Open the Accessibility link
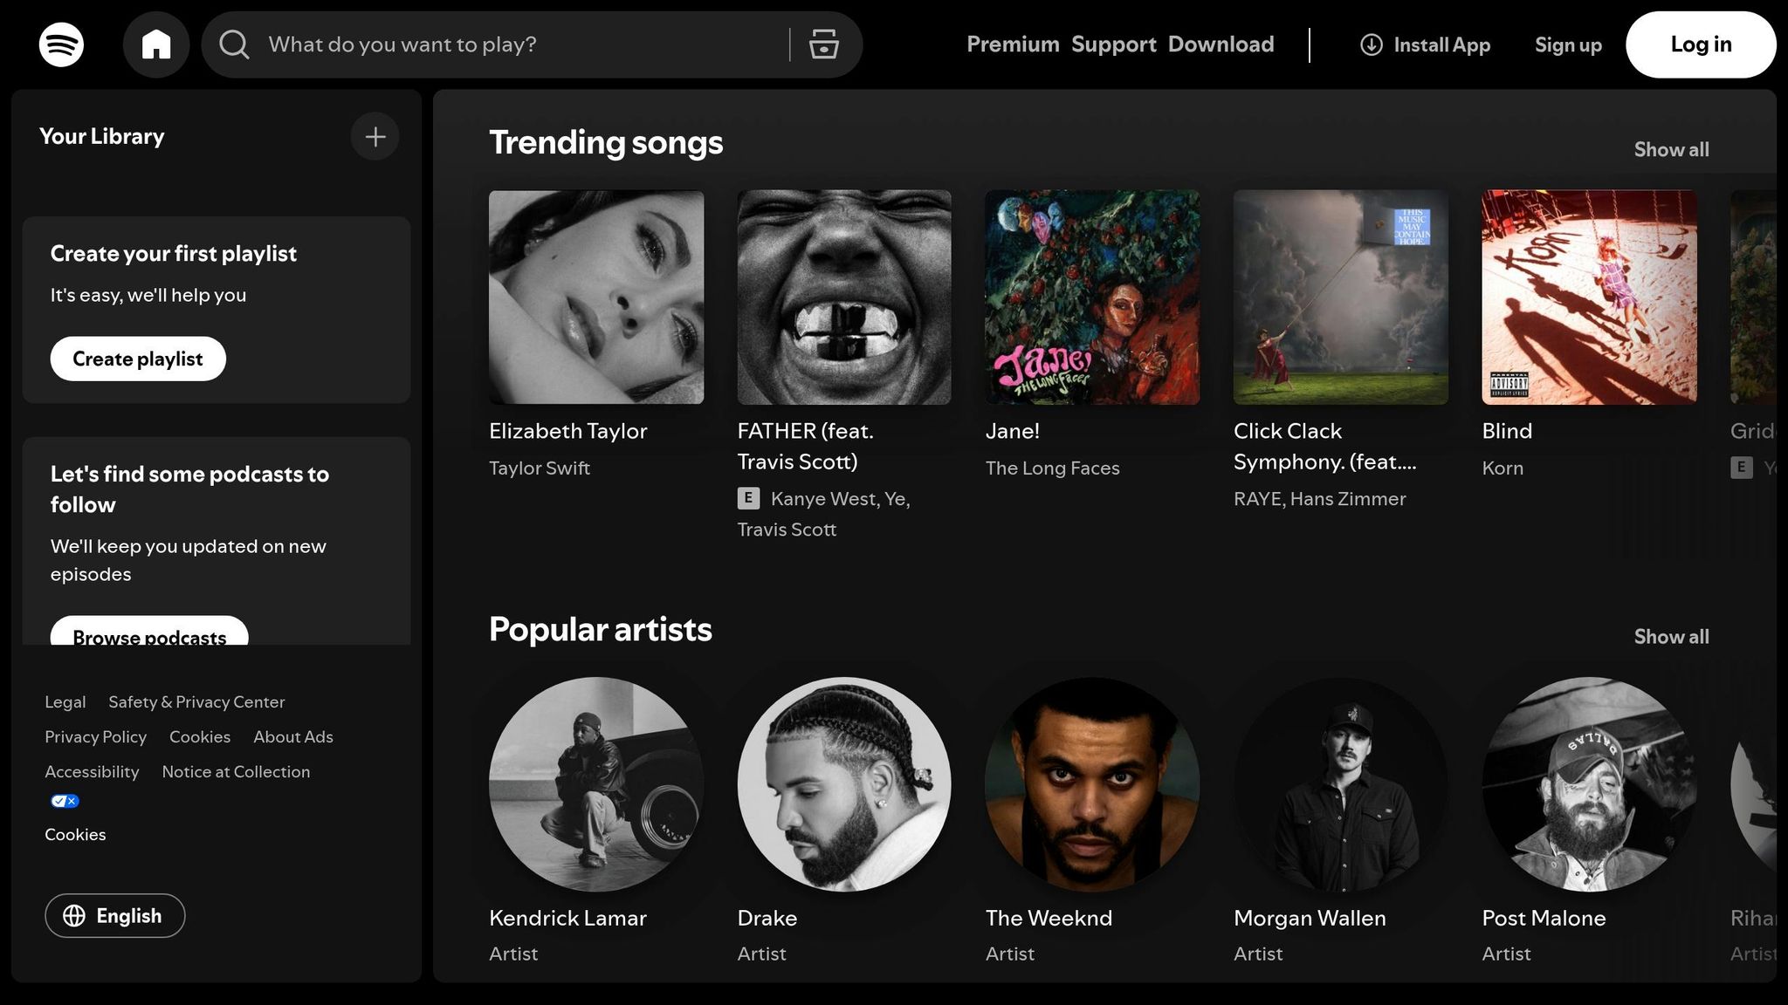 (x=92, y=772)
